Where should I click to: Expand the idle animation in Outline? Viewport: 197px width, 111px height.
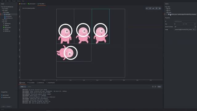(166, 9)
